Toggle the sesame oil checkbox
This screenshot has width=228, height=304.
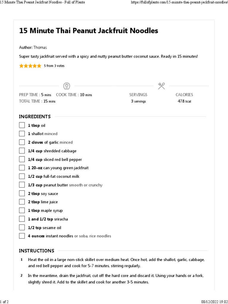coord(22,228)
